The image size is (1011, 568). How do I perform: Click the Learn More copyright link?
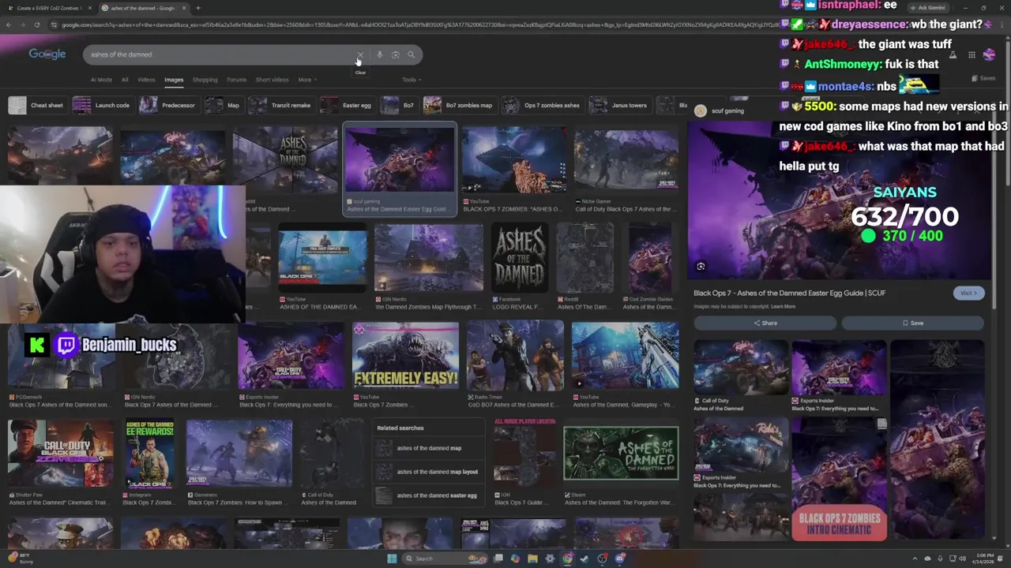[x=783, y=307]
